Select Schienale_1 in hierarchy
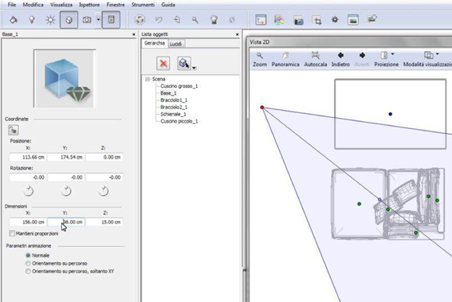452x302 pixels. (x=173, y=114)
